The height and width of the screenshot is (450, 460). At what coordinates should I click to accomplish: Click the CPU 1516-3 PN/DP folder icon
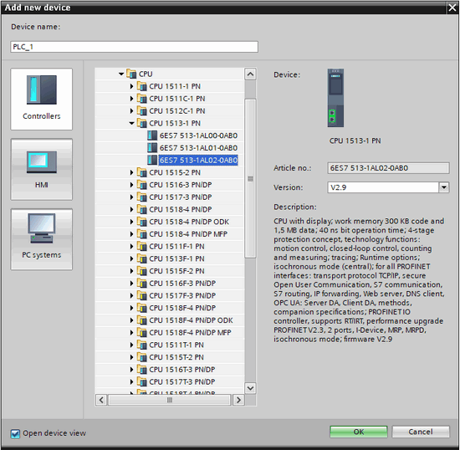click(142, 185)
